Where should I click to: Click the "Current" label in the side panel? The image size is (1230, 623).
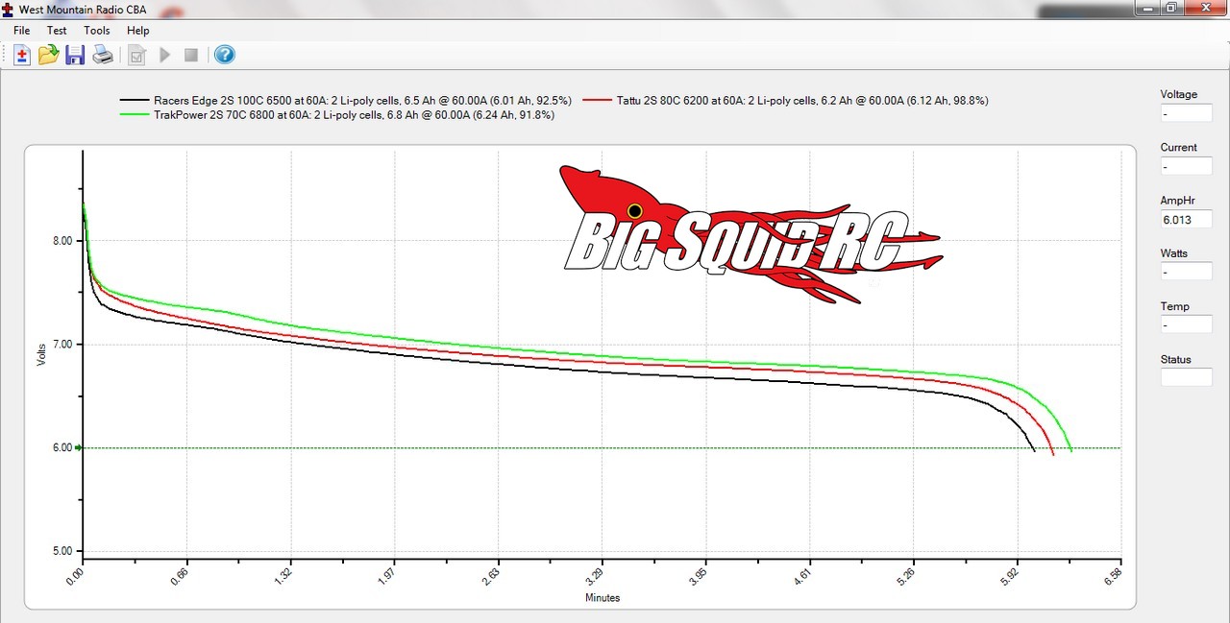[1179, 148]
